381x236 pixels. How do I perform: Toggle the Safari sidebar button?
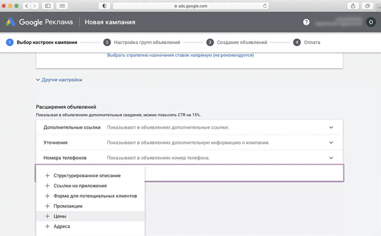pos(48,6)
